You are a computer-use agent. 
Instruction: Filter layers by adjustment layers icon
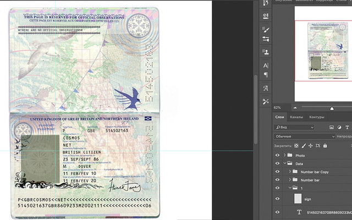point(339,127)
